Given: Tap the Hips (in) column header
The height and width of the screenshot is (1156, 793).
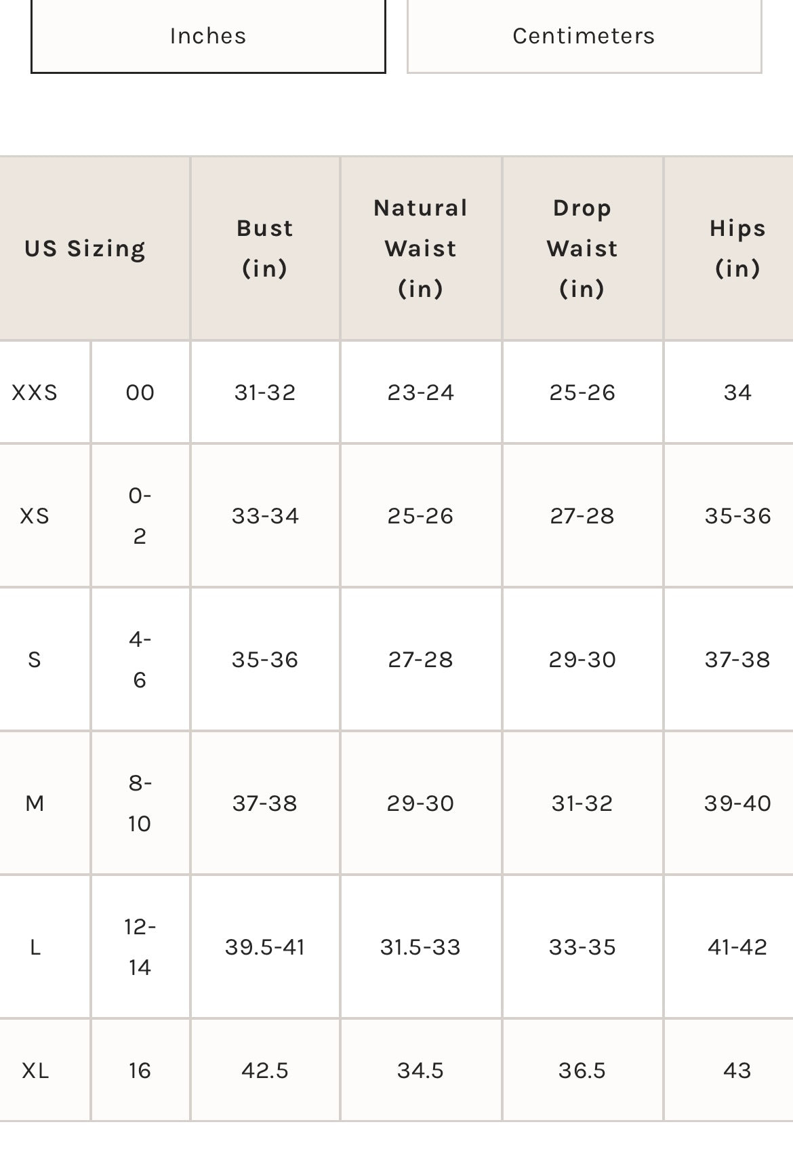Looking at the screenshot, I should click(737, 248).
